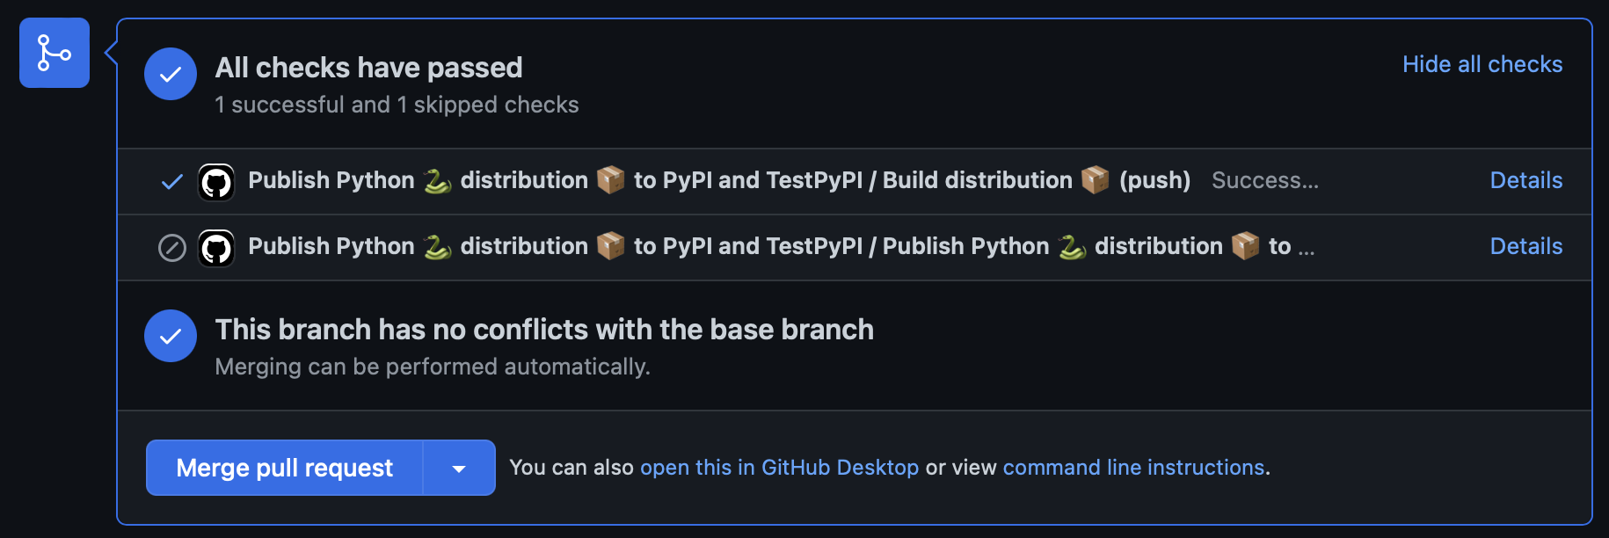Click the checkmark icon beside All checks have passed
1609x538 pixels.
pos(170,74)
